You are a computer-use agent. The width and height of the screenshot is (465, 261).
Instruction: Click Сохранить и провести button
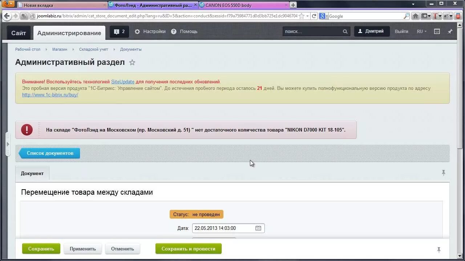point(189,249)
